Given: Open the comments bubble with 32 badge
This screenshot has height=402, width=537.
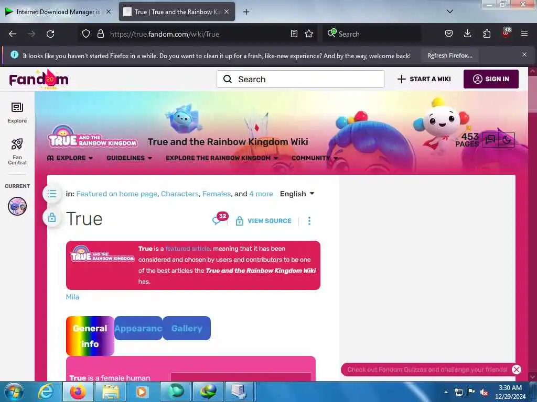Looking at the screenshot, I should tap(220, 219).
